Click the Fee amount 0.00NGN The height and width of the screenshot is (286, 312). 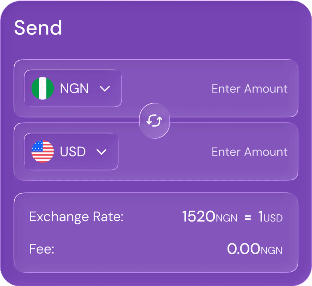coord(255,249)
